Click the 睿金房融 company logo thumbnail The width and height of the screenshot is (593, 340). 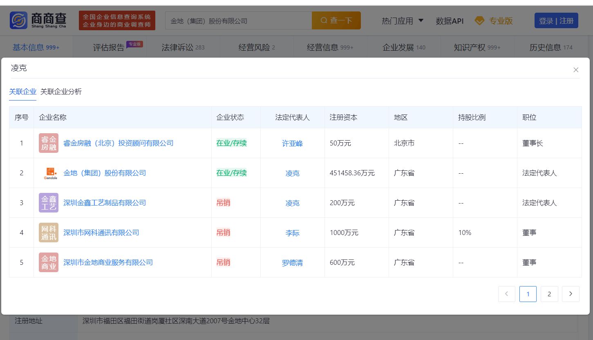(x=49, y=143)
